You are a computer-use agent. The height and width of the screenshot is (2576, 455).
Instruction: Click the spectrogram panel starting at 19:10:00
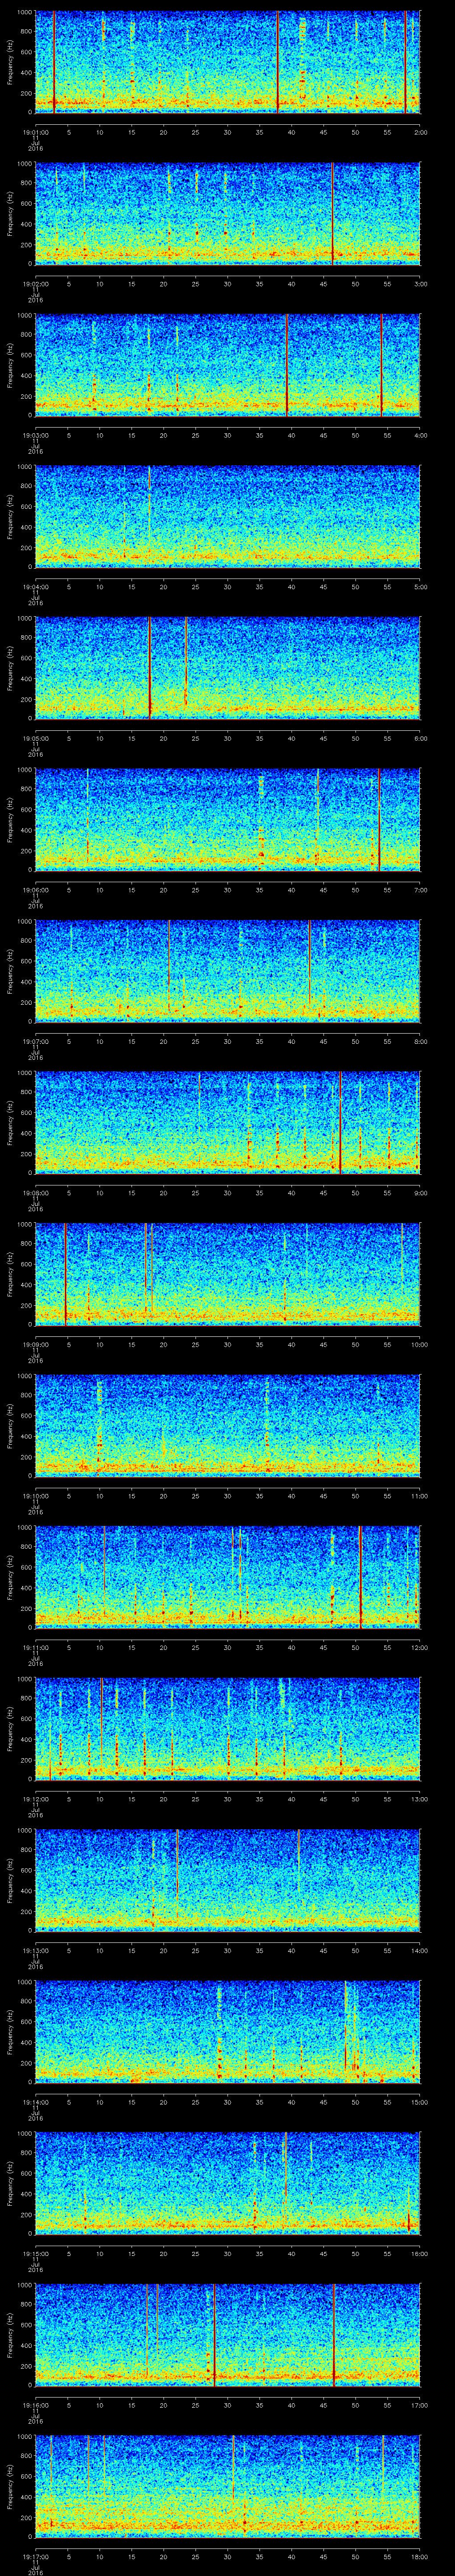point(228,1425)
